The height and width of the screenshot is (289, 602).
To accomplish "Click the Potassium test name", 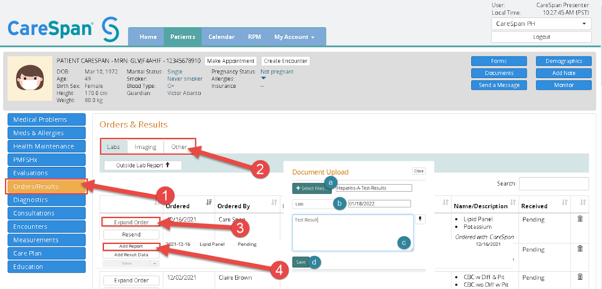I will (477, 227).
